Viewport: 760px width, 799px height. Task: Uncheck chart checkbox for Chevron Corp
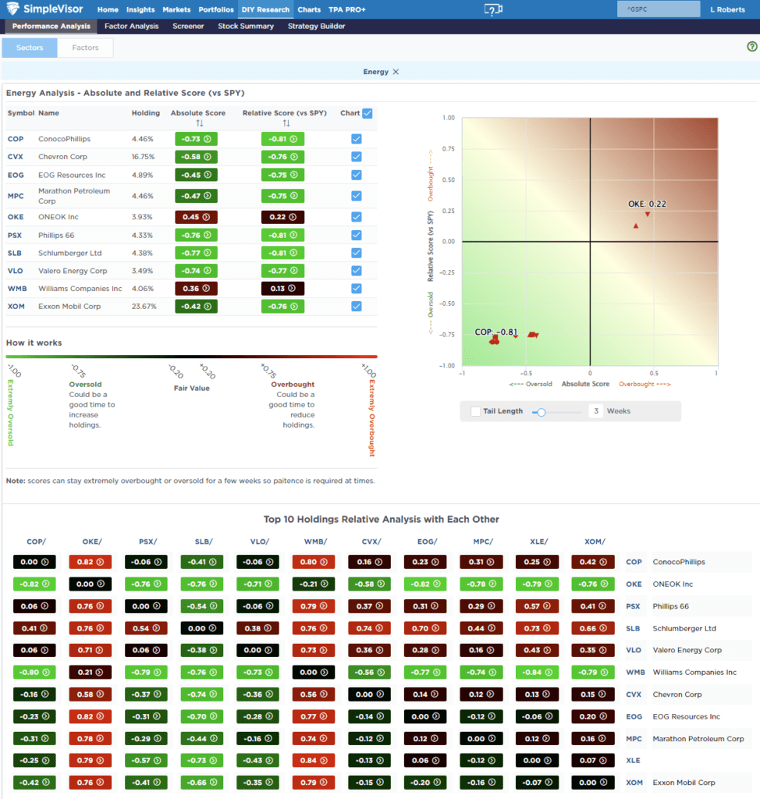click(357, 157)
